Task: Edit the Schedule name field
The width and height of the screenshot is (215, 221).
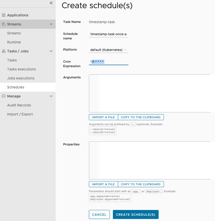Action: [108, 34]
